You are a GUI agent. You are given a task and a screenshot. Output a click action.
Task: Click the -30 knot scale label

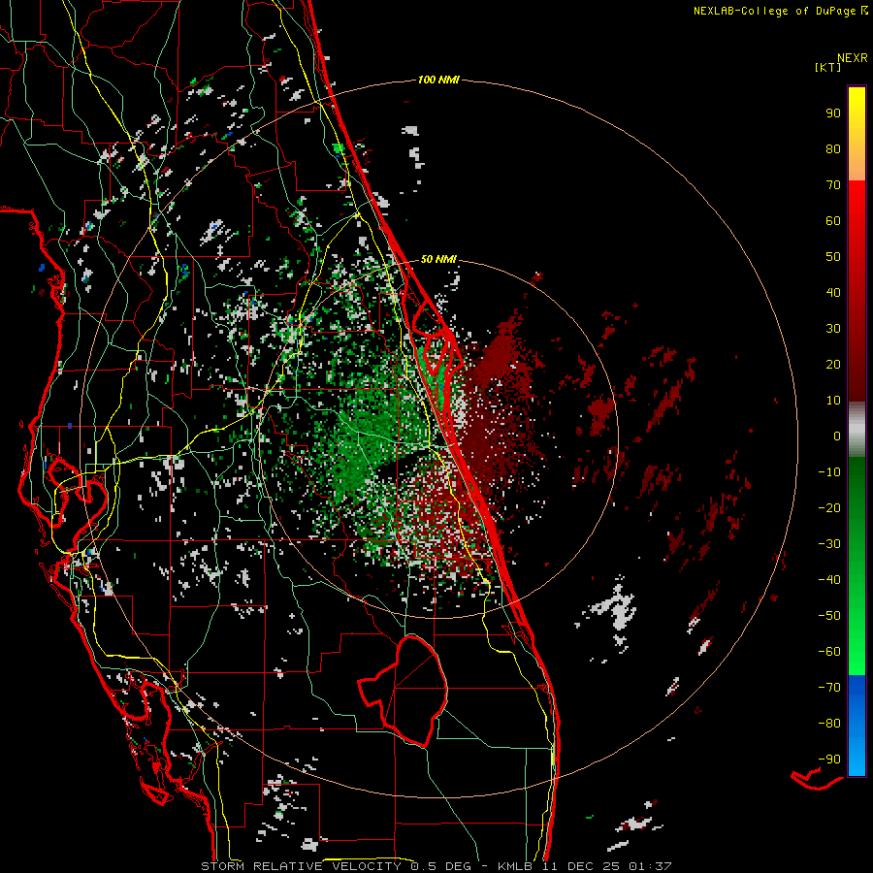point(829,544)
